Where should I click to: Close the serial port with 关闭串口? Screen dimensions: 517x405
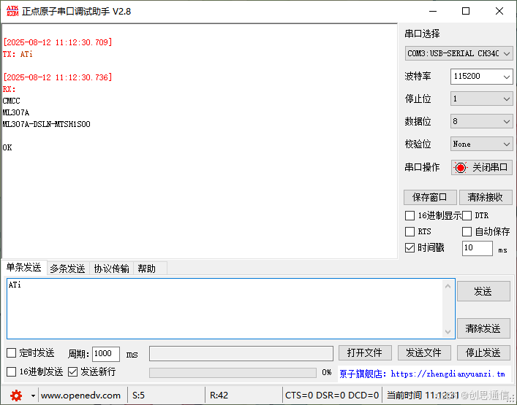click(x=482, y=167)
